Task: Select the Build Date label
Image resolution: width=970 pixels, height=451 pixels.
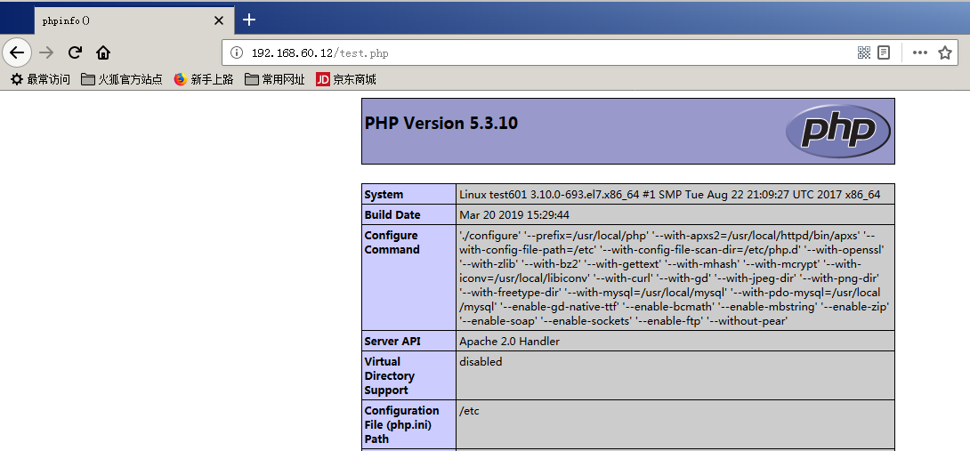Action: pyautogui.click(x=392, y=214)
